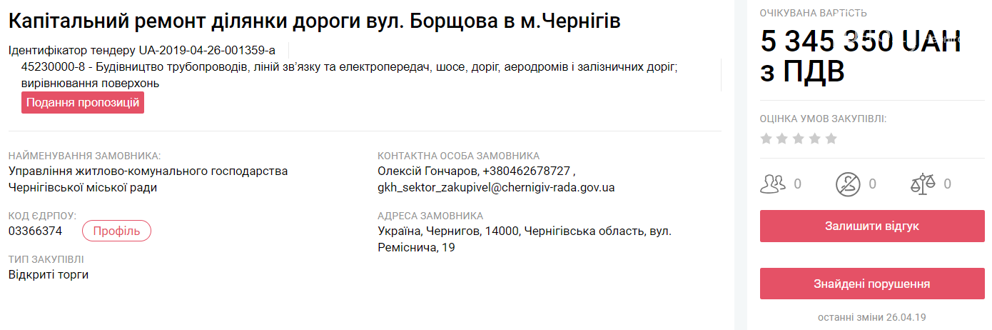Click the ЄДРПОУ code 03366374

pyautogui.click(x=36, y=231)
